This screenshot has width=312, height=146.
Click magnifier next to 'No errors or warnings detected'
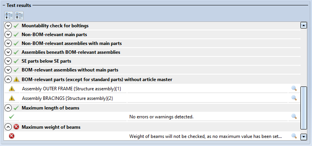(294, 116)
